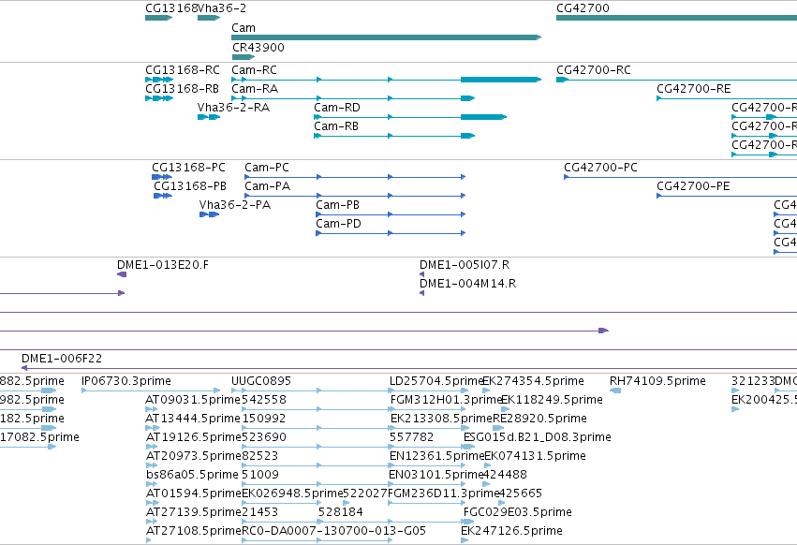The height and width of the screenshot is (545, 797).
Task: Click the AT01594.5prime EST label
Action: pyautogui.click(x=193, y=494)
